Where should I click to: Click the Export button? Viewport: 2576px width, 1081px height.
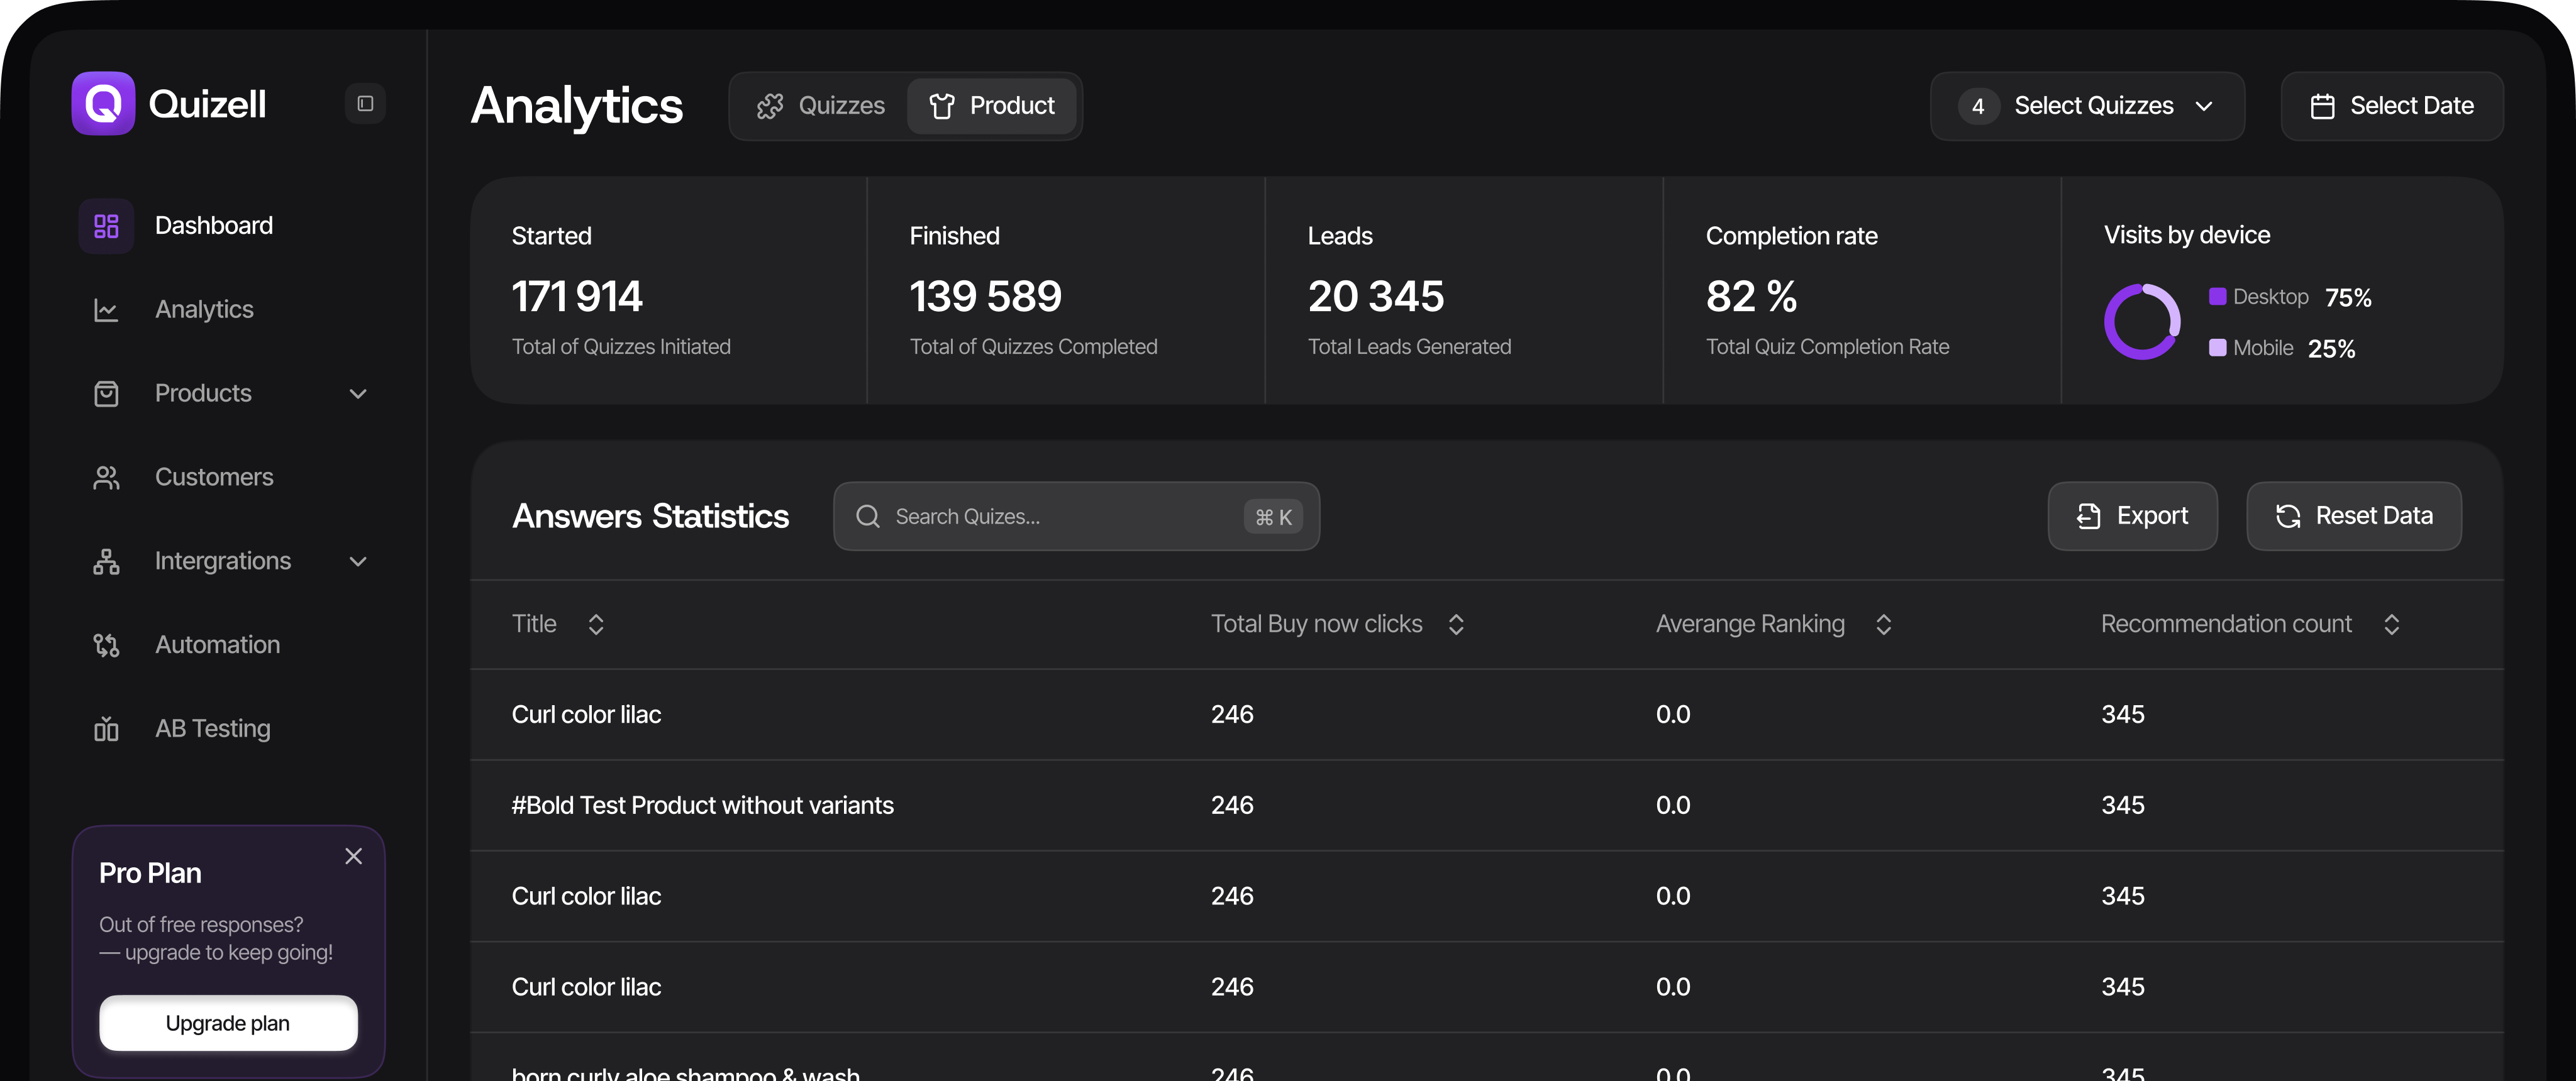click(2132, 517)
